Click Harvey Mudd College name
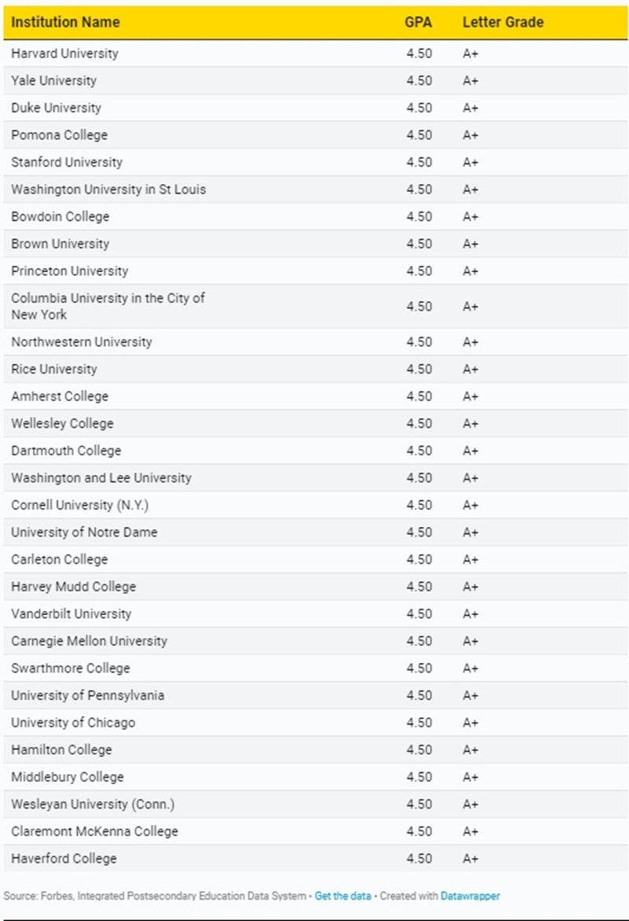Viewport: 629px width, 921px height. (73, 587)
